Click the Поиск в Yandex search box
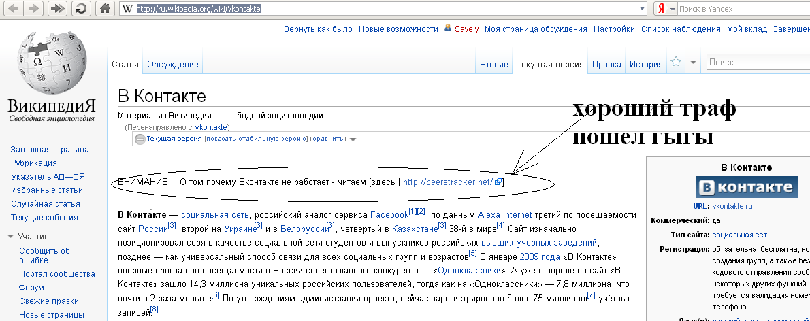Viewport: 810px width, 321px height. [x=743, y=9]
